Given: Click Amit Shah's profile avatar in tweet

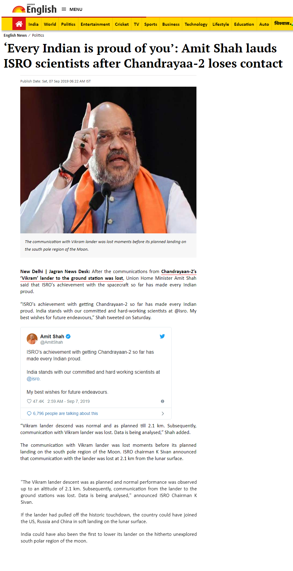Looking at the screenshot, I should [32, 339].
